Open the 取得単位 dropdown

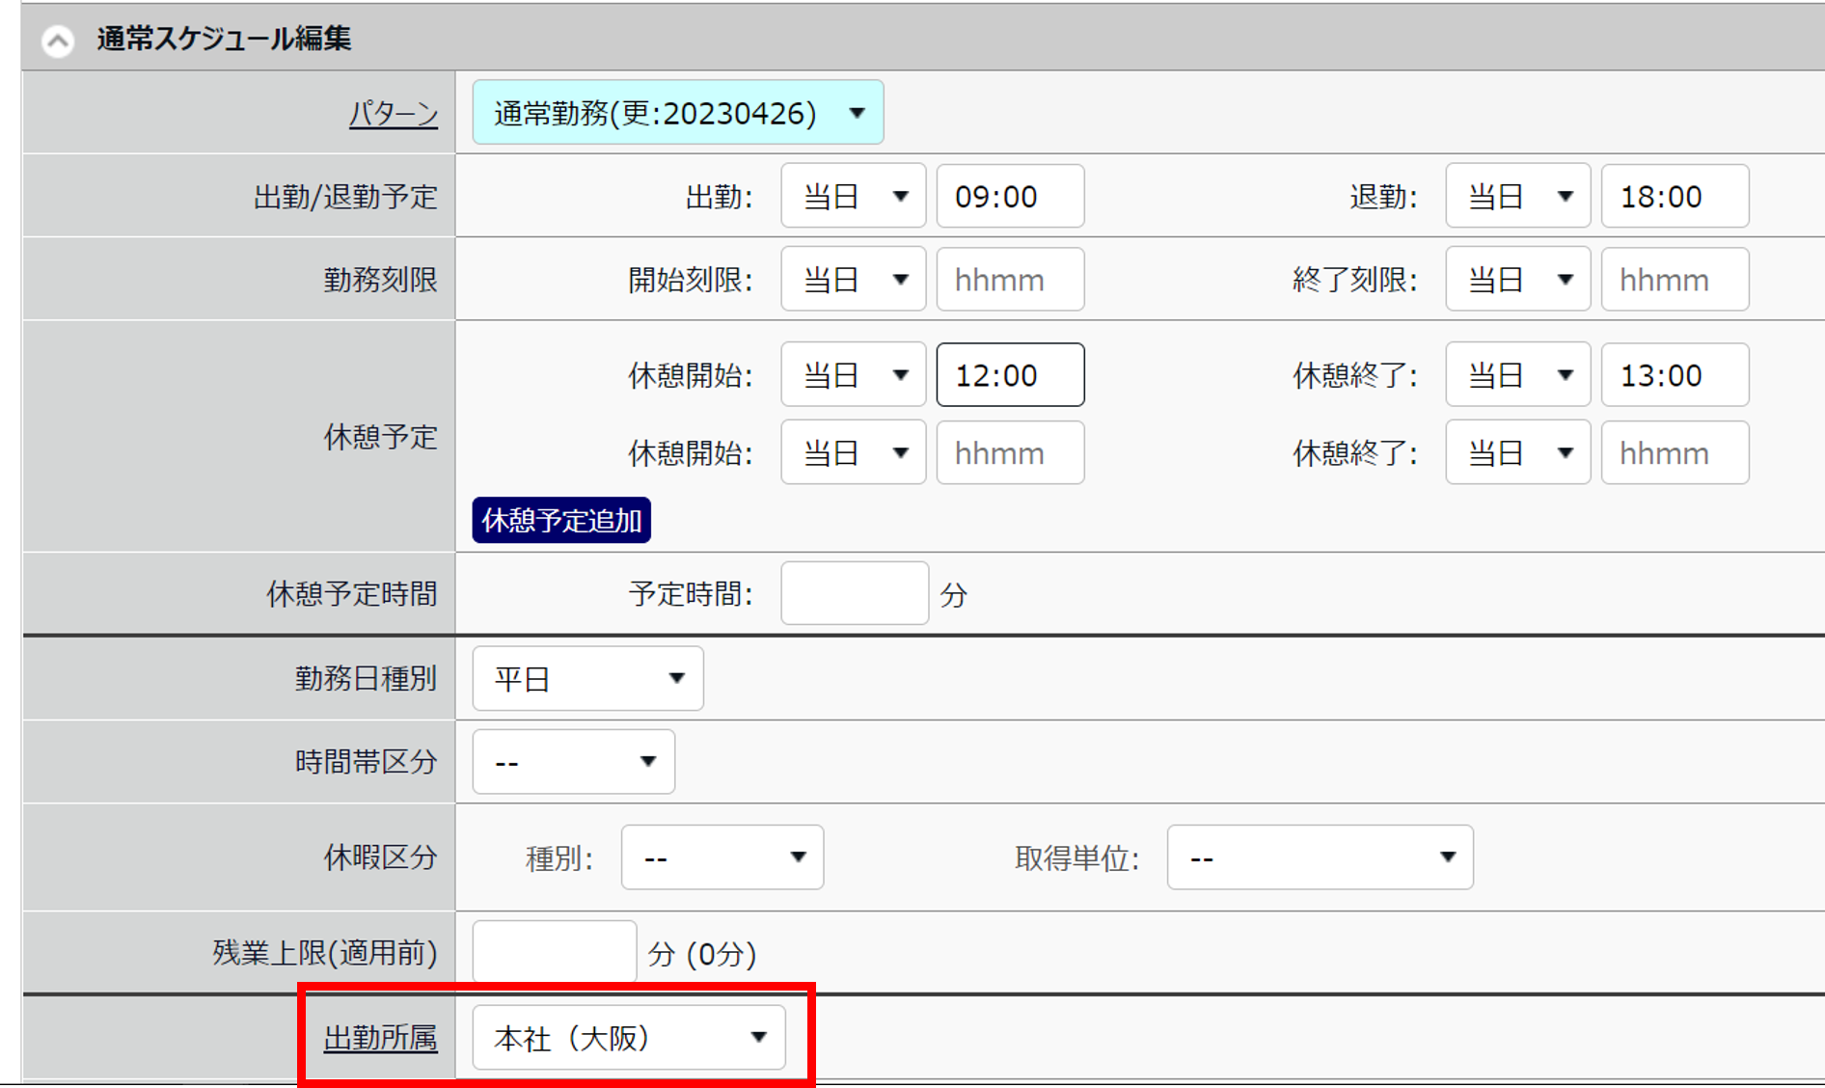pyautogui.click(x=1319, y=857)
